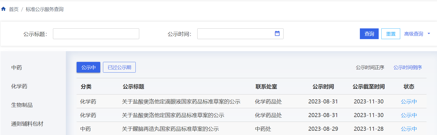Sort by 公示时间倒序
437x135 pixels.
click(x=407, y=67)
